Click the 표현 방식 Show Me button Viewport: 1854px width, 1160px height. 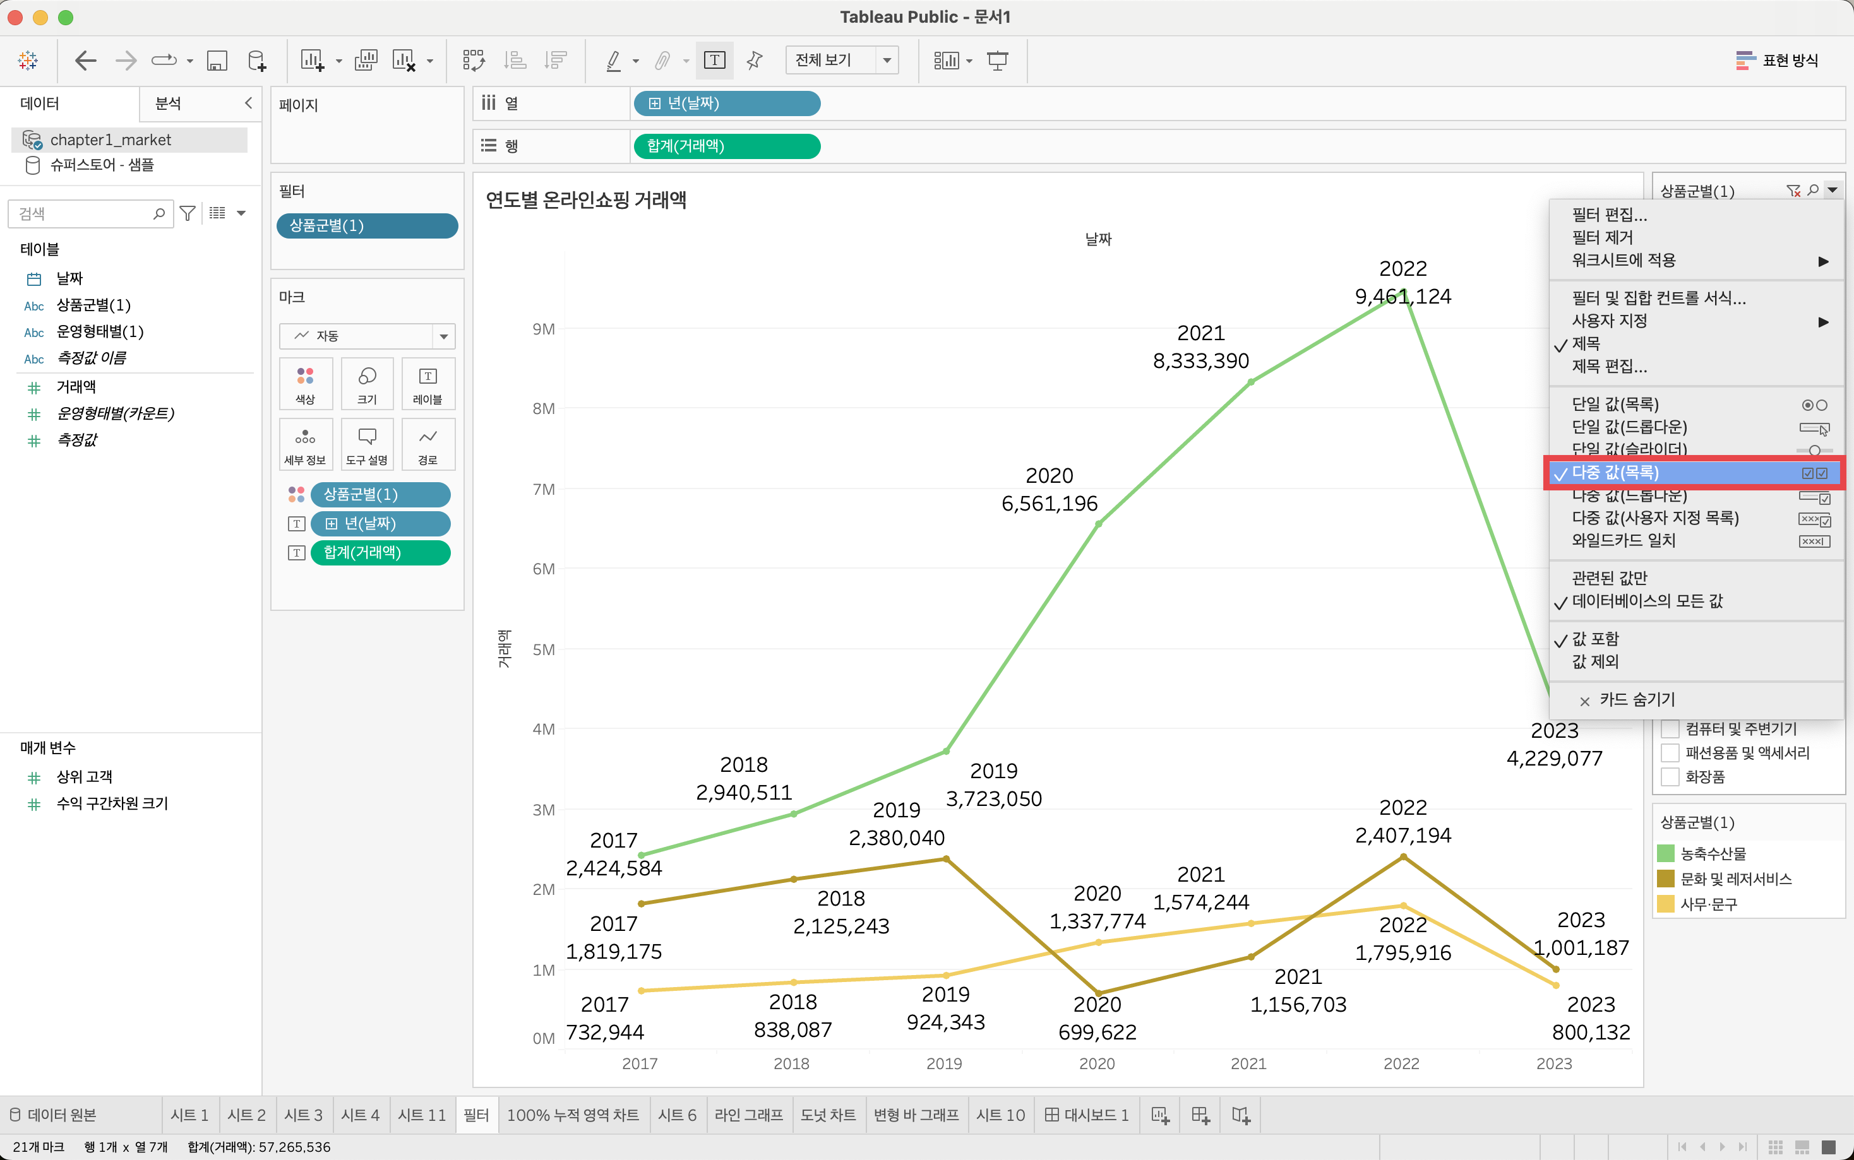[1776, 60]
